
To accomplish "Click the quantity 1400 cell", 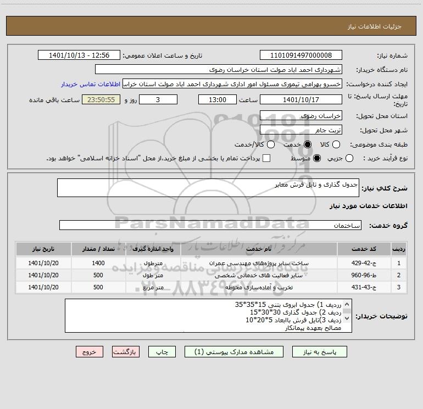I will point(98,263).
